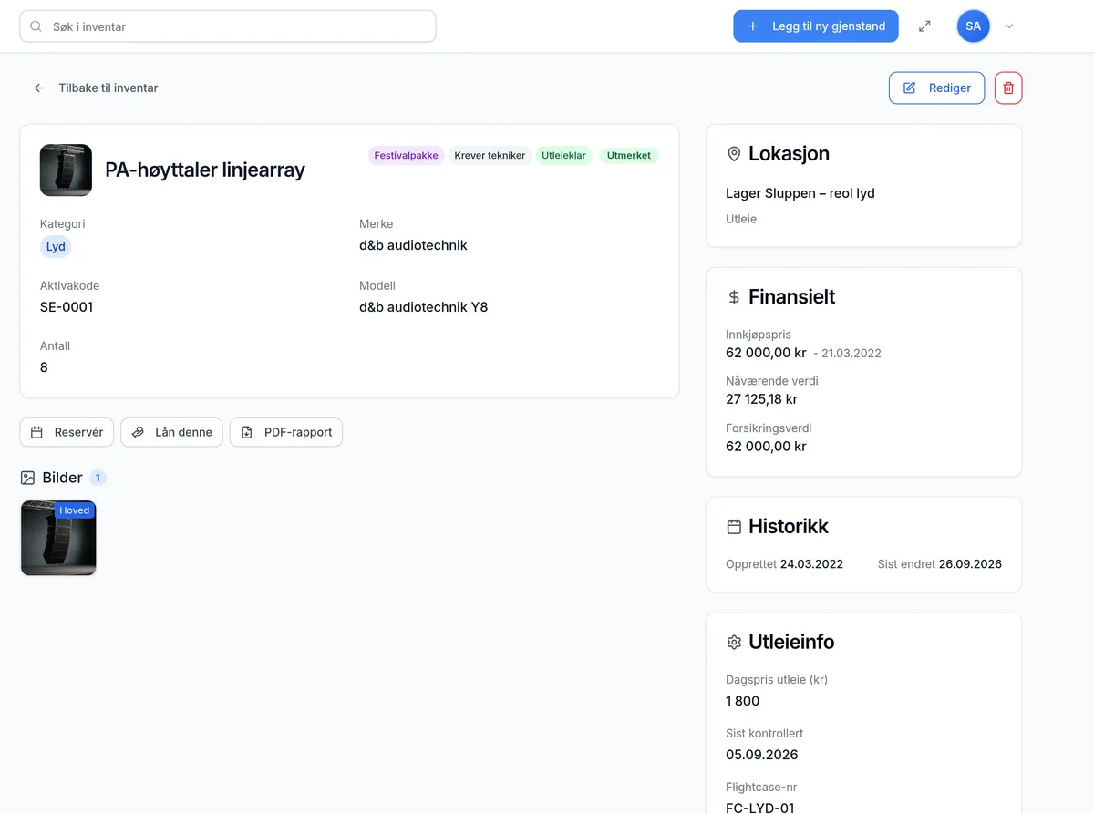Click the Lån denne button
This screenshot has width=1094, height=814.
[171, 432]
